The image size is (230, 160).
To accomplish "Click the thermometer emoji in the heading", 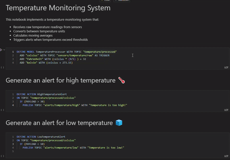I will (121, 80).
